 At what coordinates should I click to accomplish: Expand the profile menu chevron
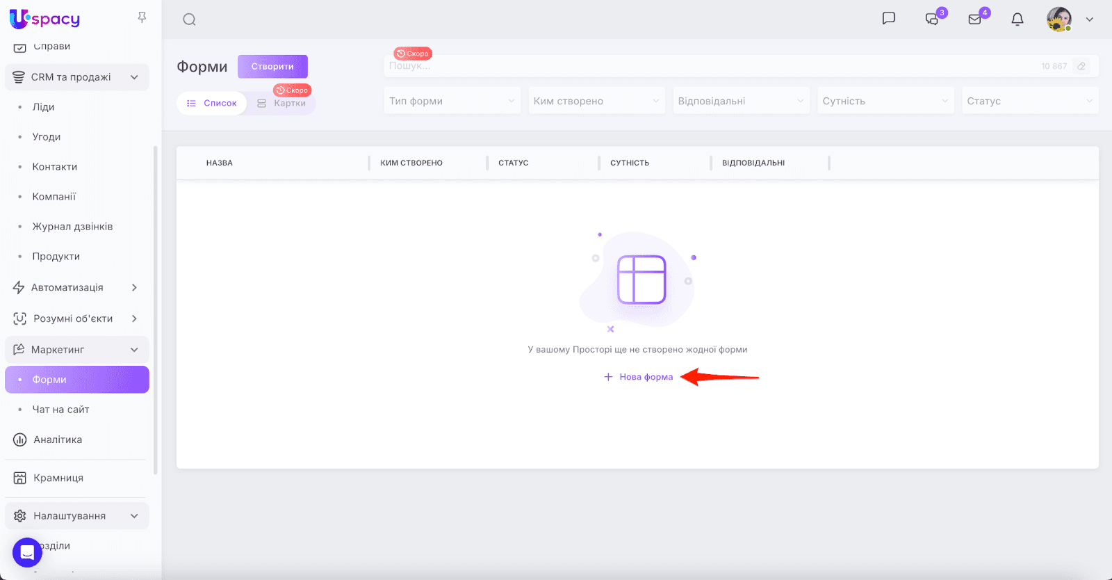(x=1090, y=19)
